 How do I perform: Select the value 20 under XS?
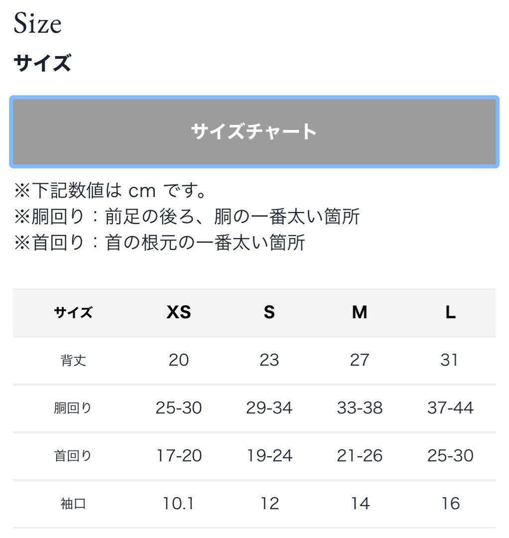pos(179,360)
